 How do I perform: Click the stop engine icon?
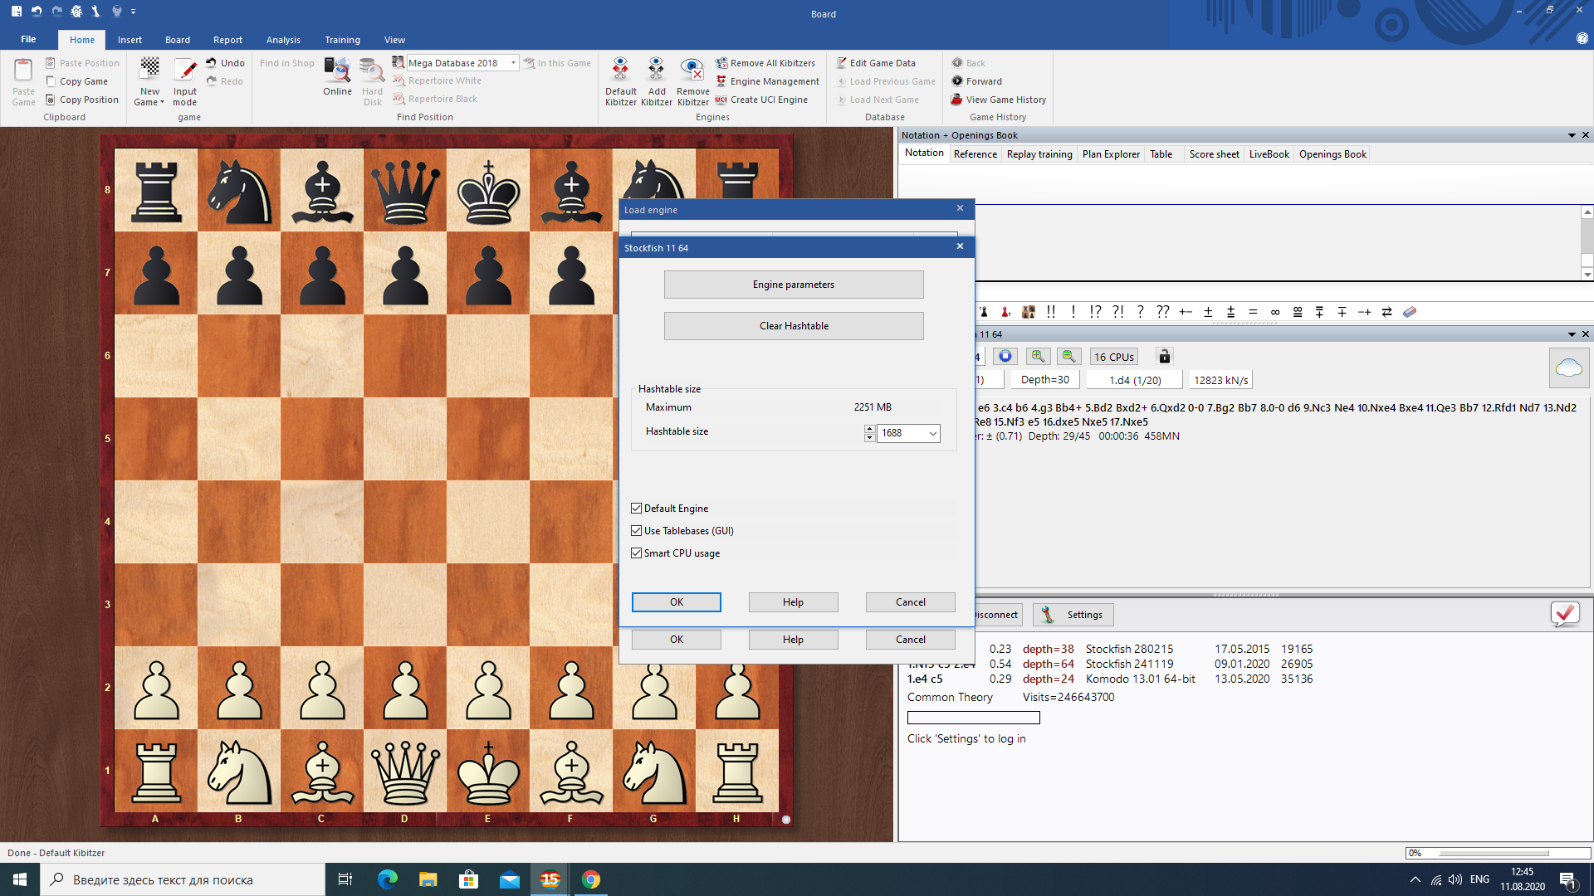[1005, 357]
